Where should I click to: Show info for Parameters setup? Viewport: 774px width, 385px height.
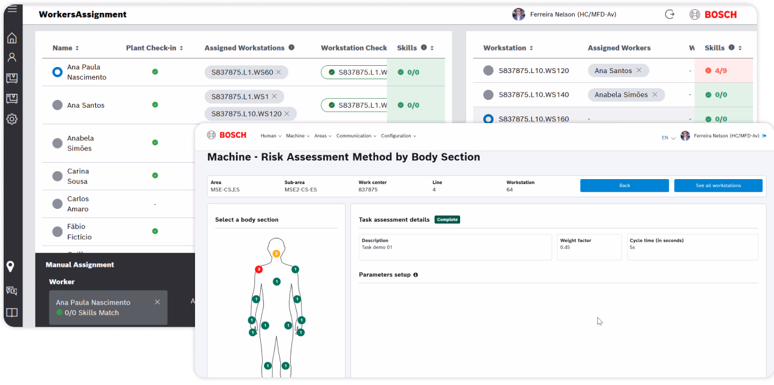coord(416,275)
